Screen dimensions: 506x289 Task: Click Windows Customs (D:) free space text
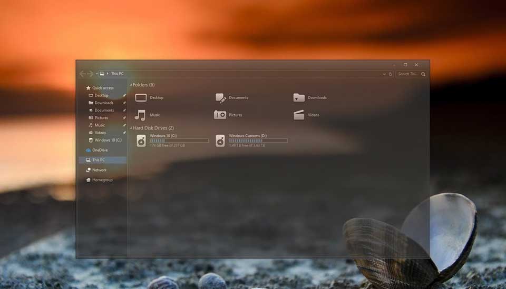point(247,145)
